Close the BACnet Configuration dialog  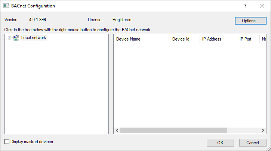point(262,6)
